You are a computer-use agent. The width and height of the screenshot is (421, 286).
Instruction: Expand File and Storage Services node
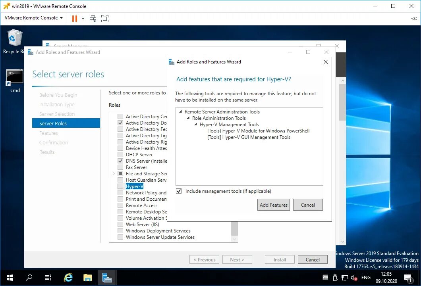pos(114,174)
